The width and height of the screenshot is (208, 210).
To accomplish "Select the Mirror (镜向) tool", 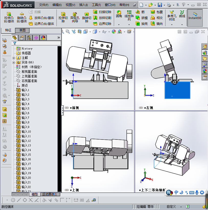I will 157,24.
